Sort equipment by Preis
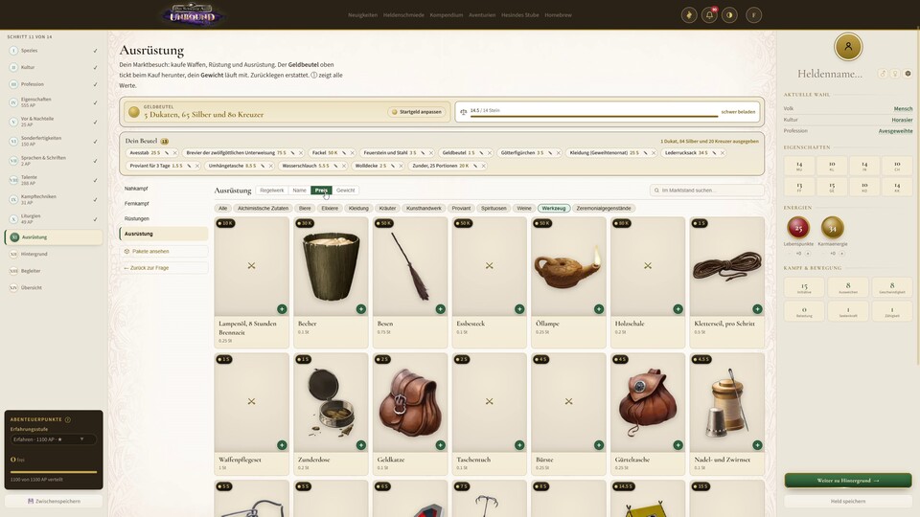Viewport: 920px width, 517px height. coord(321,191)
